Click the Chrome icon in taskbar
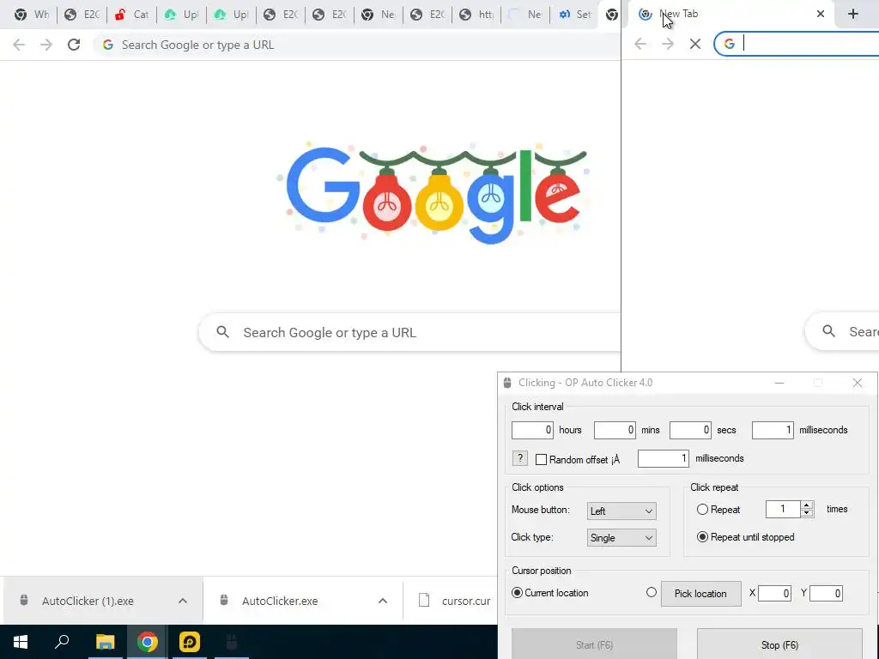Viewport: 879px width, 659px height. [x=147, y=642]
